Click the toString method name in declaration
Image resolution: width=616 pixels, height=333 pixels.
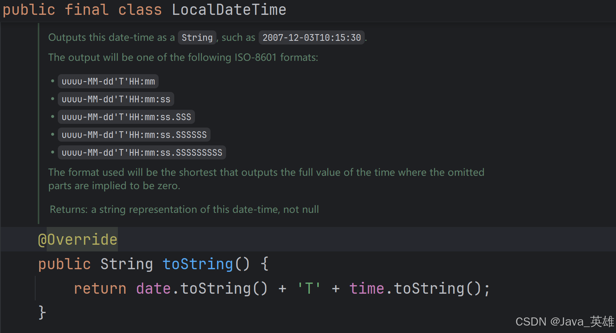pyautogui.click(x=198, y=264)
